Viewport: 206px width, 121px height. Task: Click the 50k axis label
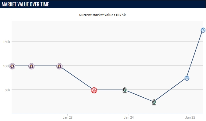click(x=7, y=90)
